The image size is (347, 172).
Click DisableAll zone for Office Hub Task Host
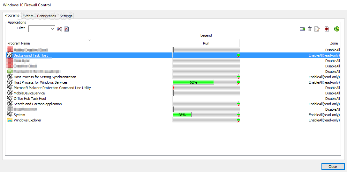click(x=332, y=99)
